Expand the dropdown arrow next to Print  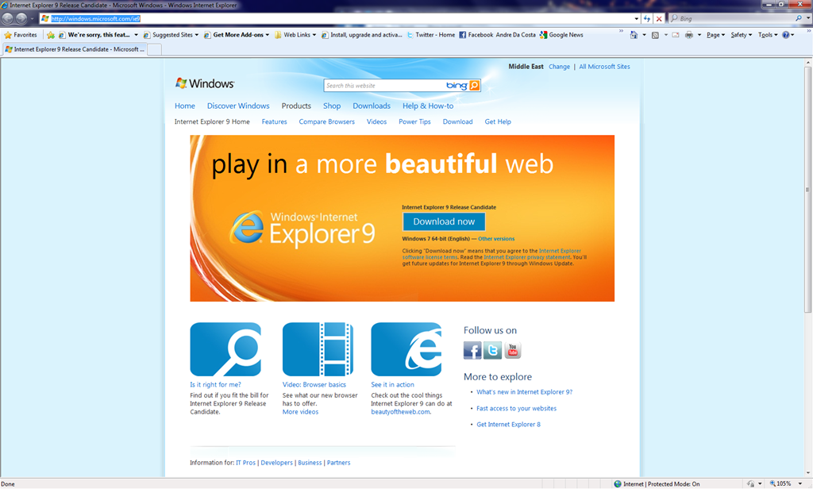[699, 35]
